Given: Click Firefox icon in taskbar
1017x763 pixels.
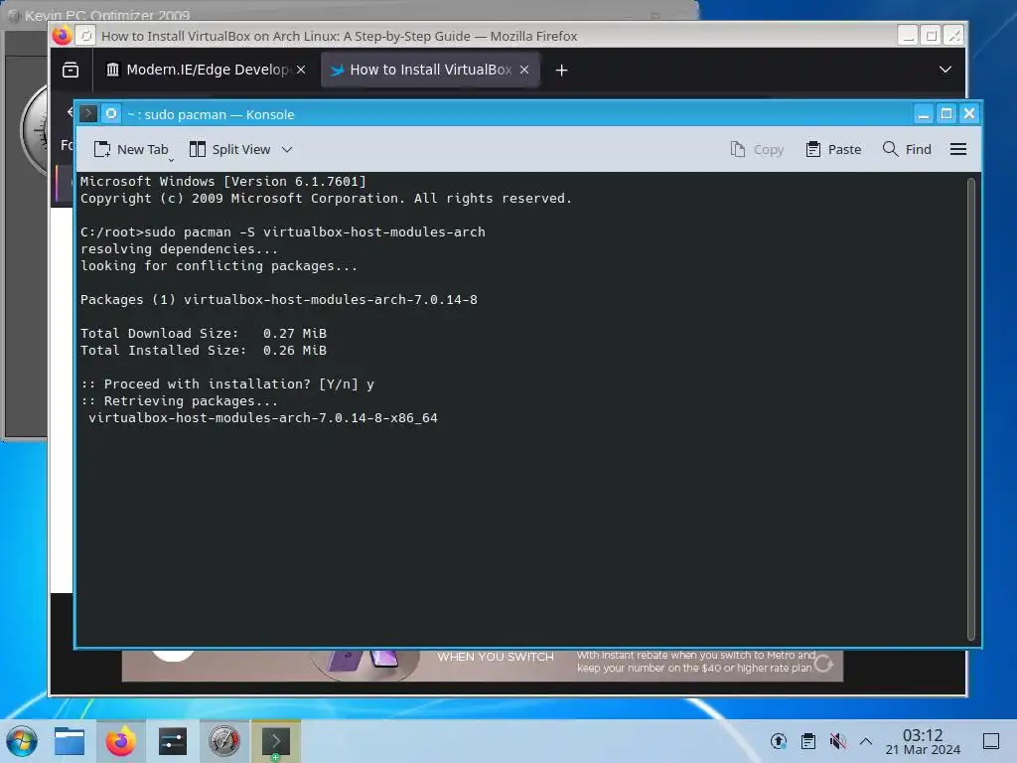Looking at the screenshot, I should 120,741.
